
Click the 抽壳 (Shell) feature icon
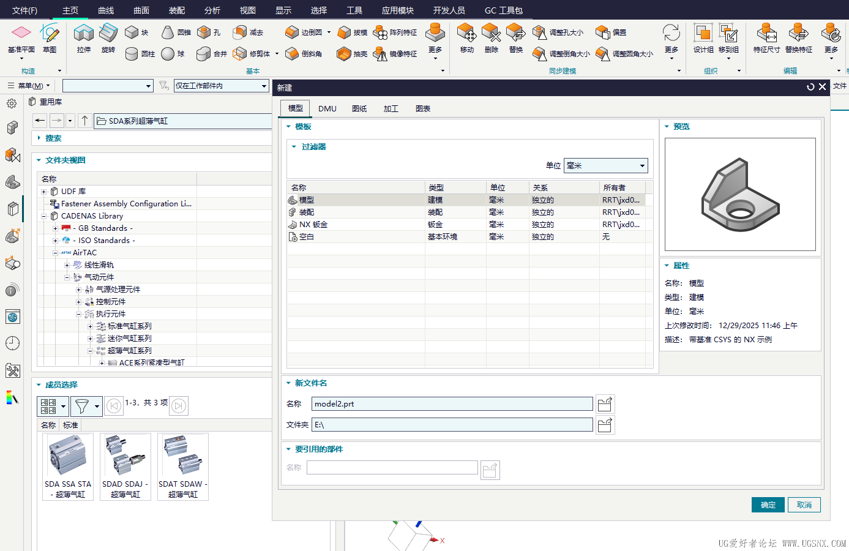click(344, 54)
